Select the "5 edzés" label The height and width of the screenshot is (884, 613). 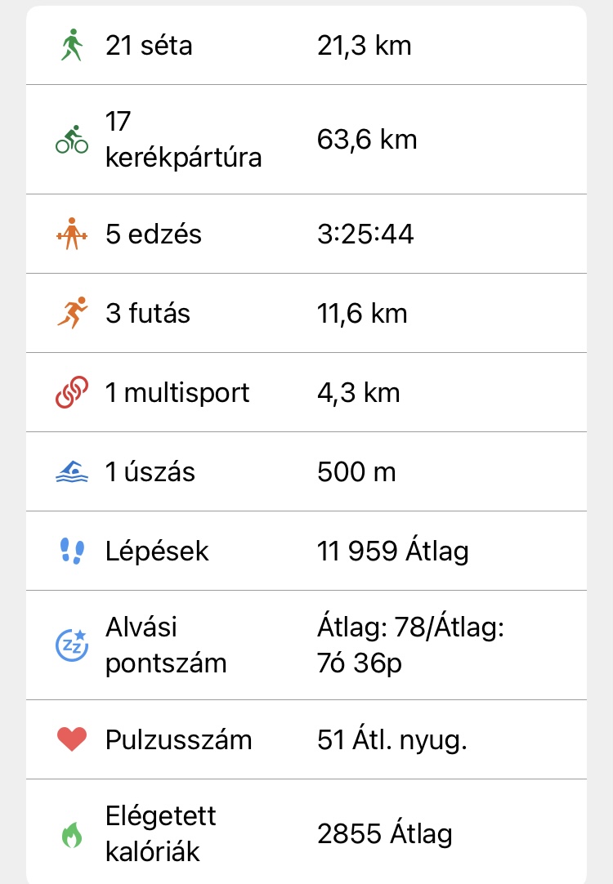pyautogui.click(x=154, y=234)
